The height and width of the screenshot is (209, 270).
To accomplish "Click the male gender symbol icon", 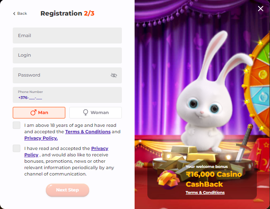I will pos(33,112).
